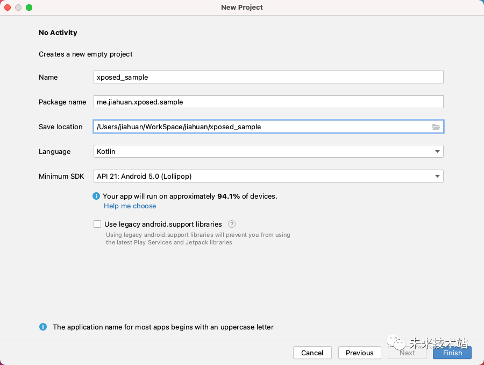The image size is (484, 365).
Task: Click the New Project title bar
Action: (x=242, y=8)
